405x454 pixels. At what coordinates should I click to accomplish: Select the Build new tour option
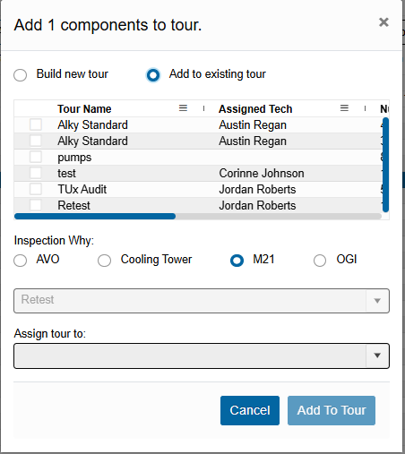click(x=21, y=75)
